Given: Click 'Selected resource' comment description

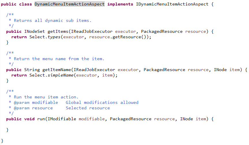Looking at the screenshot, I should [88, 108].
